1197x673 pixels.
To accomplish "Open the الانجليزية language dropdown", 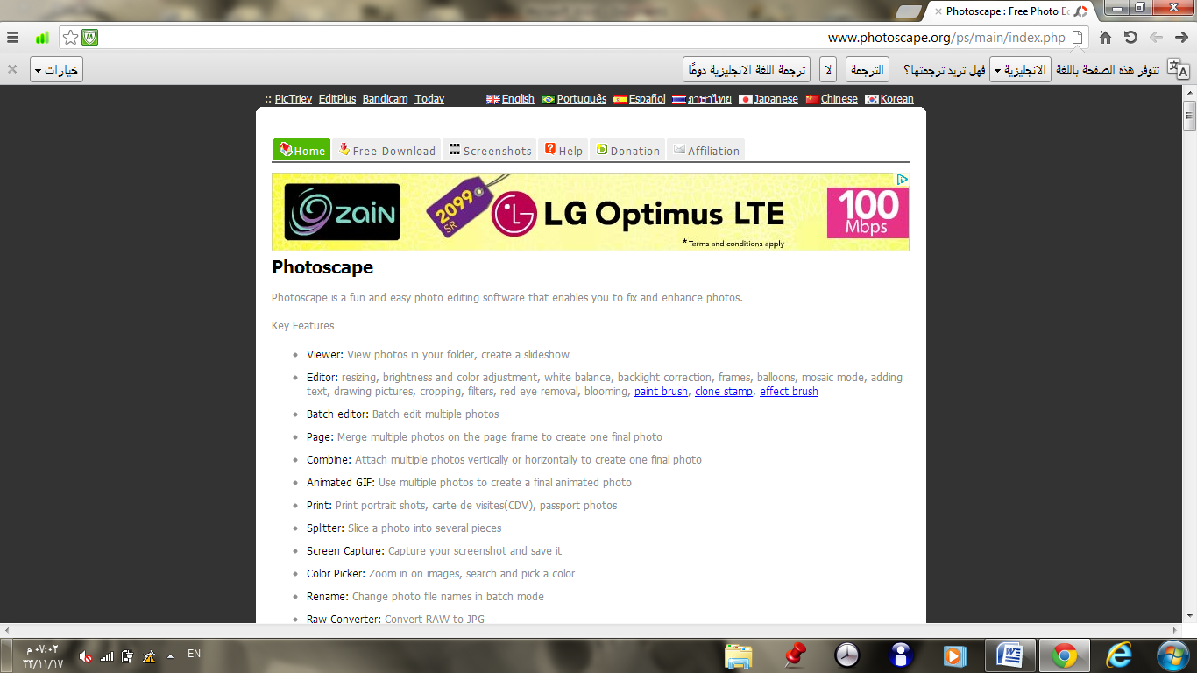I will point(1020,70).
